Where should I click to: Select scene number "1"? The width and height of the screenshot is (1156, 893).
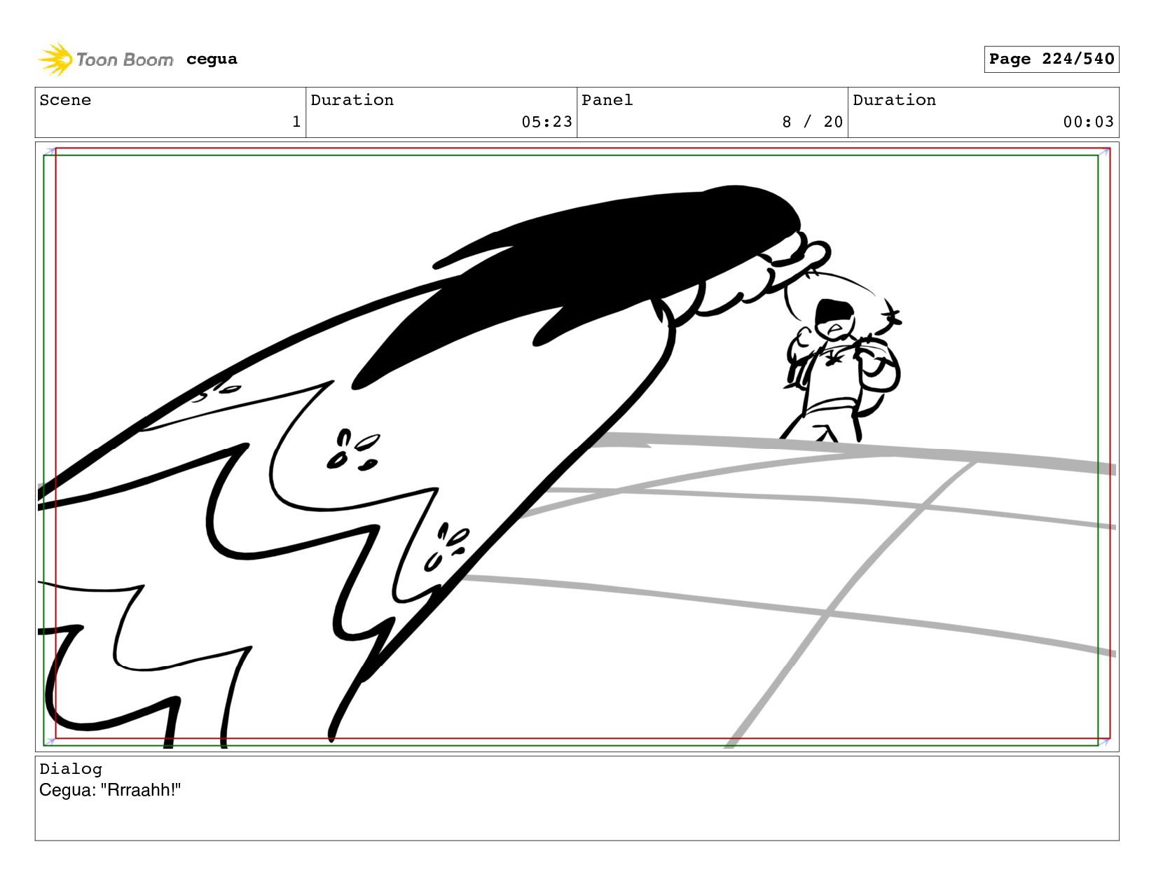click(296, 122)
